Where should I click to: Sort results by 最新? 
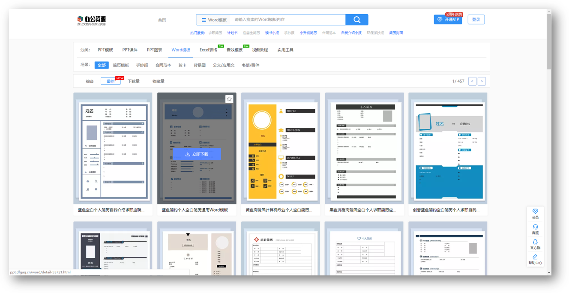pyautogui.click(x=111, y=81)
